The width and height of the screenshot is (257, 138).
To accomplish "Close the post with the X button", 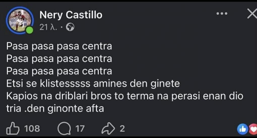I will click(x=252, y=14).
